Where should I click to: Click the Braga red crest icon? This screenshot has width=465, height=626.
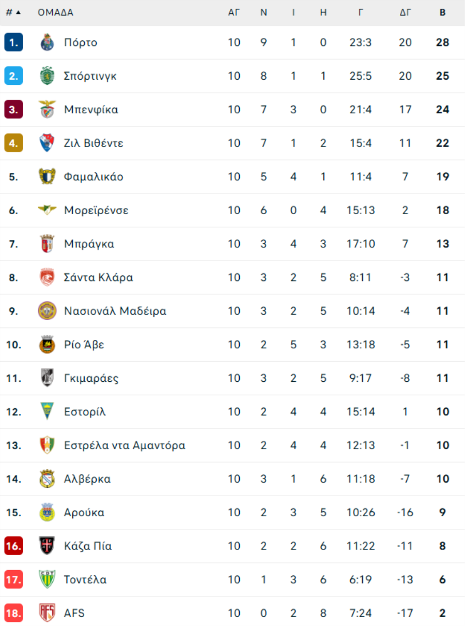point(47,244)
